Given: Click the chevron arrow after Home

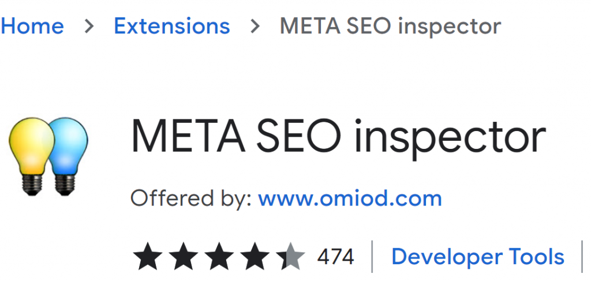Looking at the screenshot, I should click(89, 27).
